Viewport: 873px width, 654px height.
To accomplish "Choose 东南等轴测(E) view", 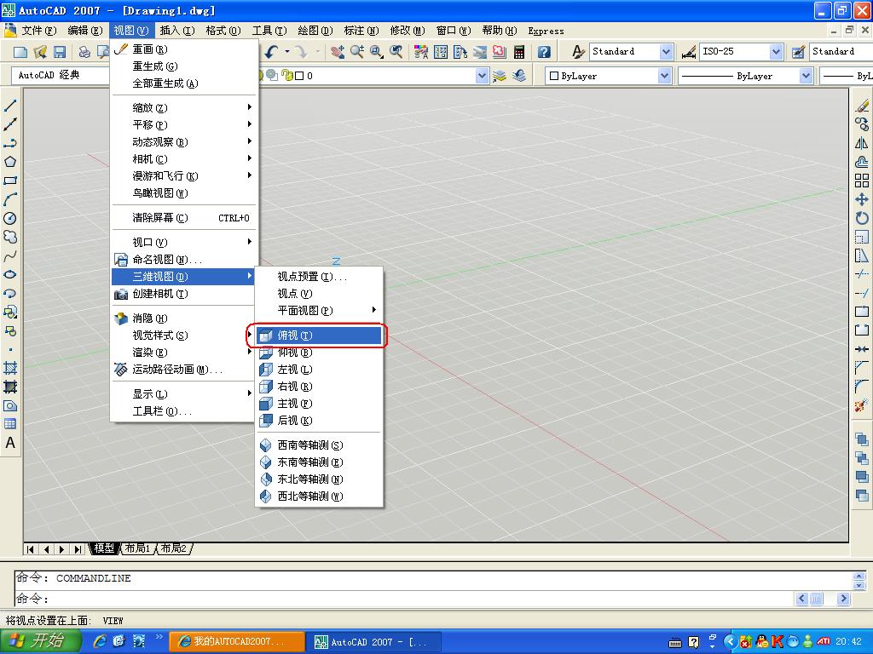I will click(319, 462).
